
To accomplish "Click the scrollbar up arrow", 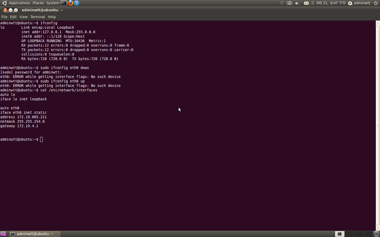I will pyautogui.click(x=378, y=23).
